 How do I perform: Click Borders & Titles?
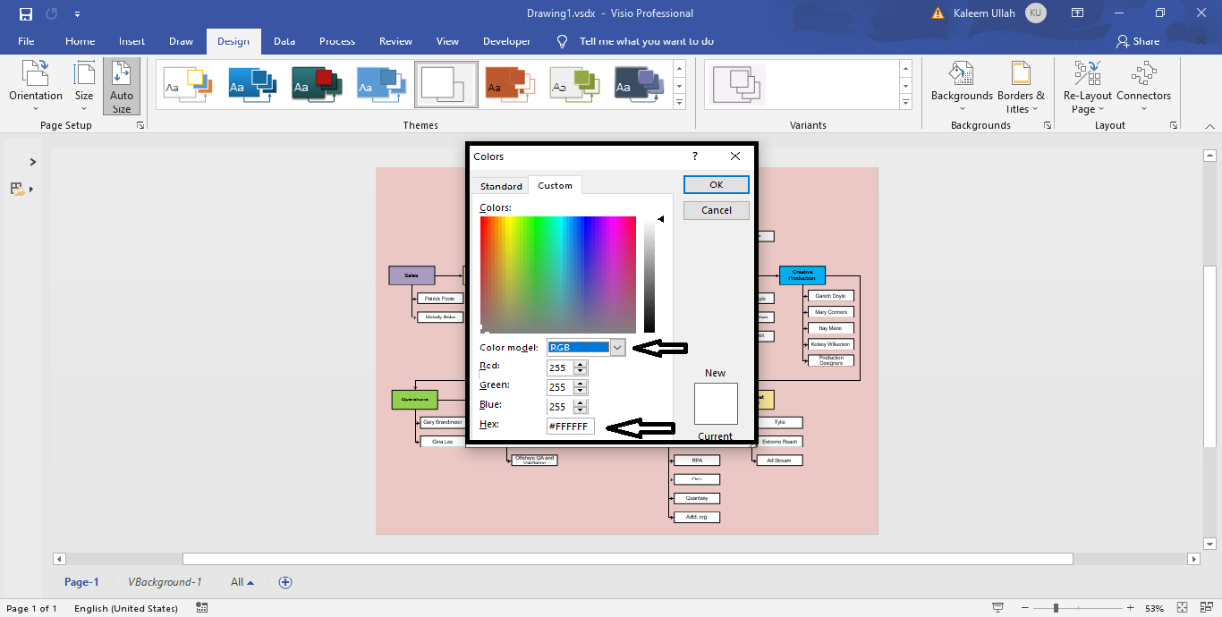tap(1020, 85)
